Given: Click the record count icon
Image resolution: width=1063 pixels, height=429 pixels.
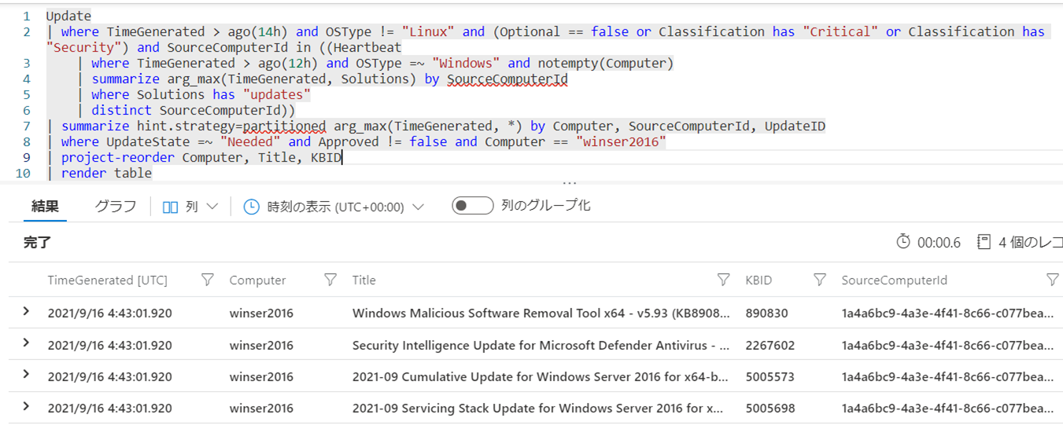Looking at the screenshot, I should click(984, 242).
